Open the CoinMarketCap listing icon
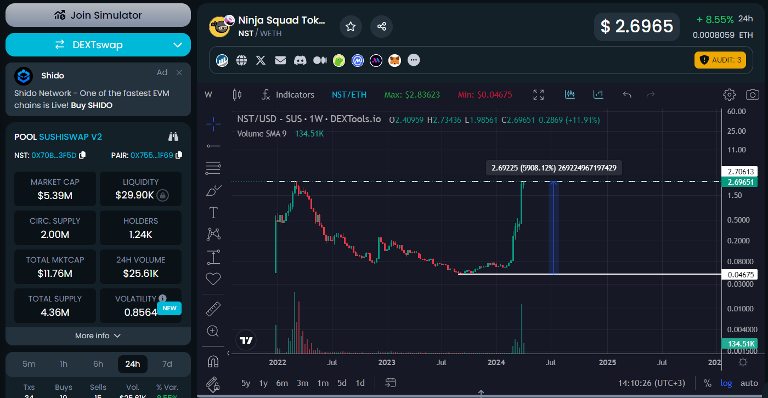 [358, 60]
